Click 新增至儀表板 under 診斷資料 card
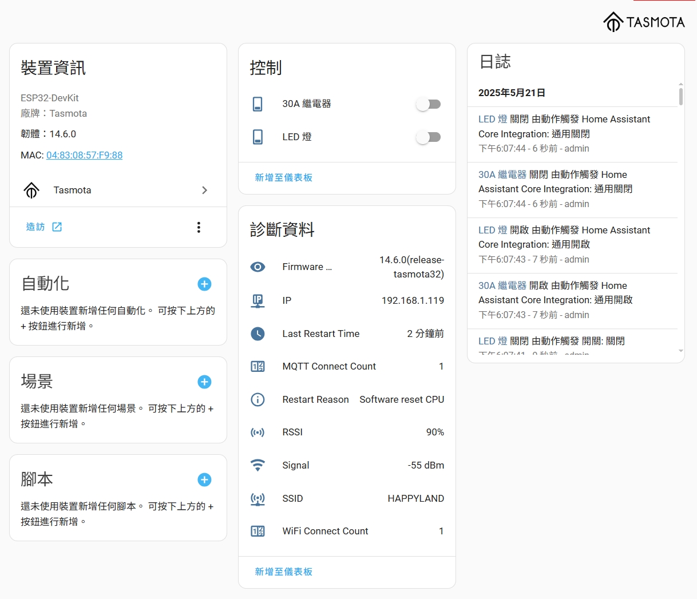This screenshot has width=697, height=599. tap(283, 572)
